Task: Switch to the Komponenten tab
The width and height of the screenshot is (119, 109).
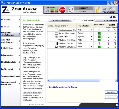Action: [x=110, y=20]
